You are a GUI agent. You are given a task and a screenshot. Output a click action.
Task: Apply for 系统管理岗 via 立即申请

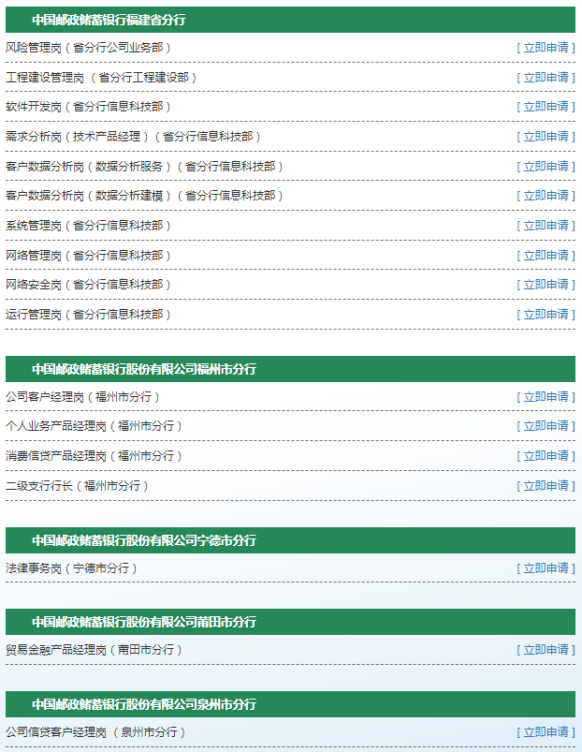546,226
